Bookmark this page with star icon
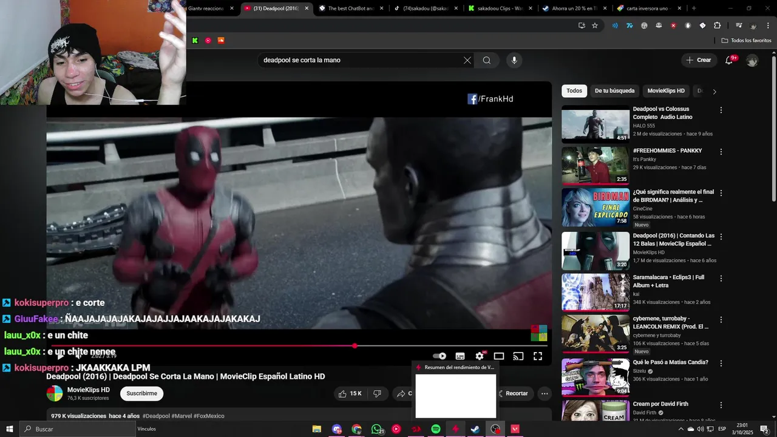Viewport: 777px width, 437px height. 595,25
